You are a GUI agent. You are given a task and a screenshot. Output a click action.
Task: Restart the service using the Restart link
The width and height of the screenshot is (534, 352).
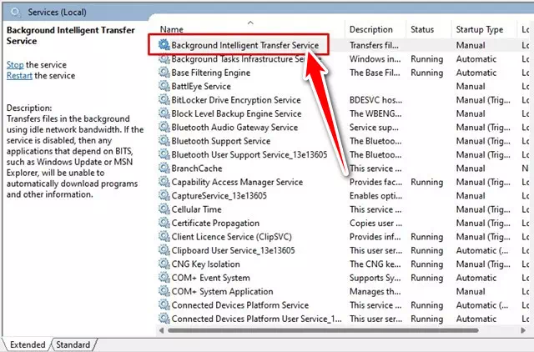pos(19,76)
